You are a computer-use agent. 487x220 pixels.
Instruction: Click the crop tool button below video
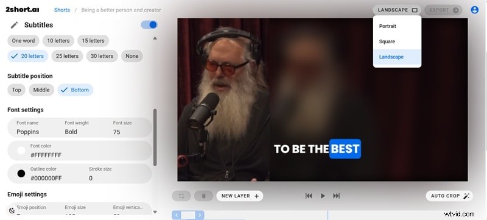coord(181,196)
